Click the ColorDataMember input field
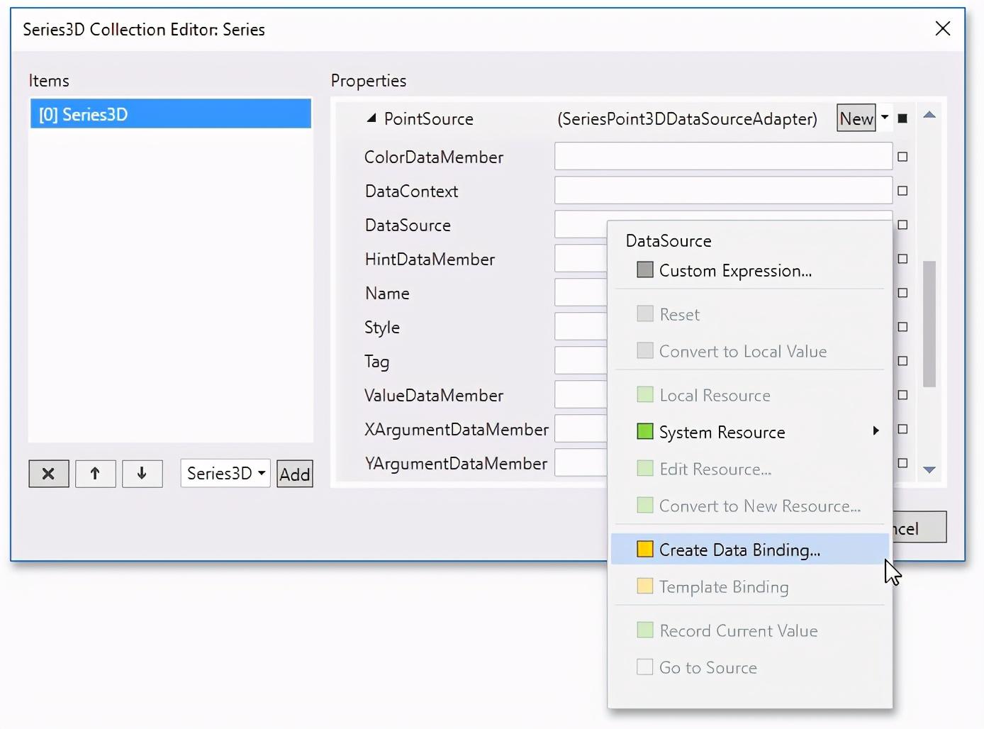Screen dimensions: 984x729 click(x=723, y=156)
